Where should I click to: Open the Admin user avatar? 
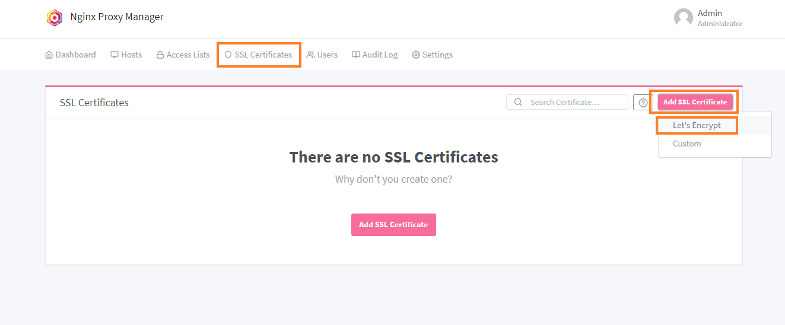(684, 18)
